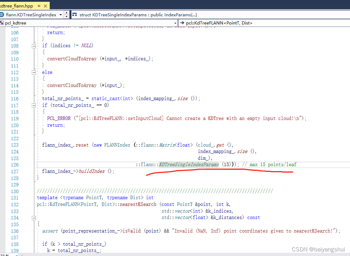Click the slash comment separator on line 130
Screen dimensions: 350x256
[x=155, y=191]
